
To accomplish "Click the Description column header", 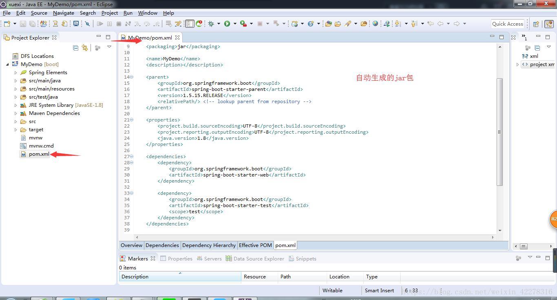I will pyautogui.click(x=180, y=277).
